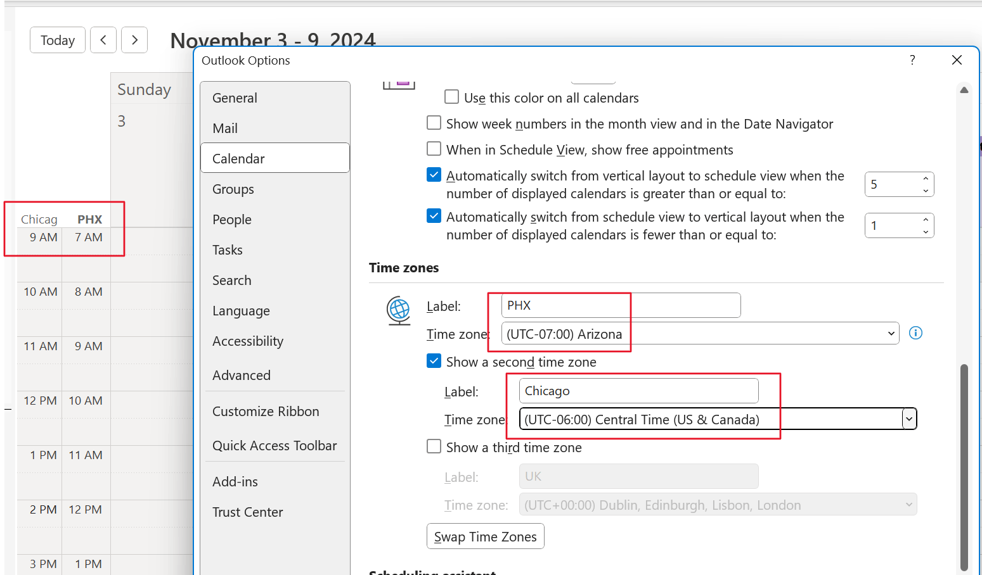Image resolution: width=982 pixels, height=575 pixels.
Task: Select the Calendar options category
Action: 275,158
